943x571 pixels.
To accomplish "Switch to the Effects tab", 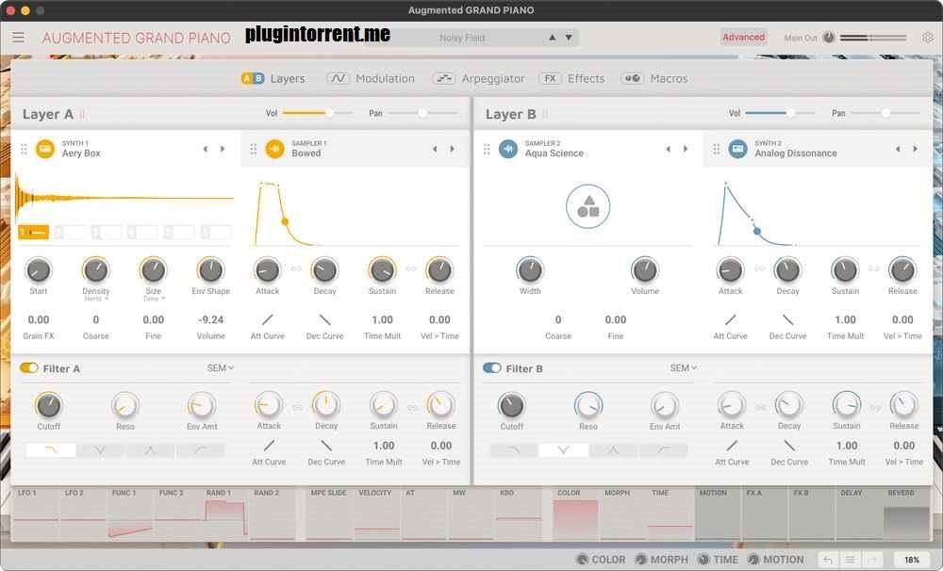I will 571,79.
